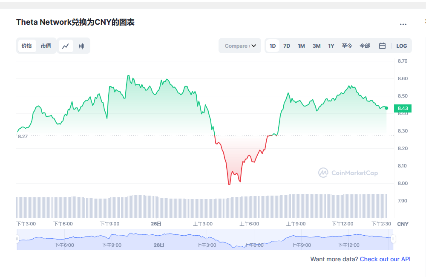
Task: Select the 7D time range
Action: point(287,46)
